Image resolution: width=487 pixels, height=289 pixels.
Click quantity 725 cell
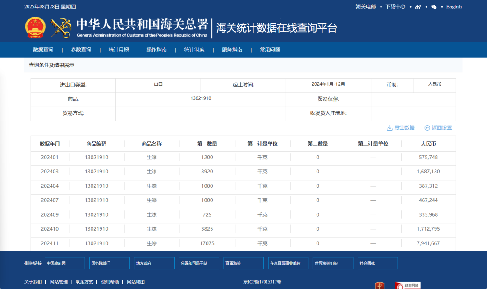coord(207,214)
